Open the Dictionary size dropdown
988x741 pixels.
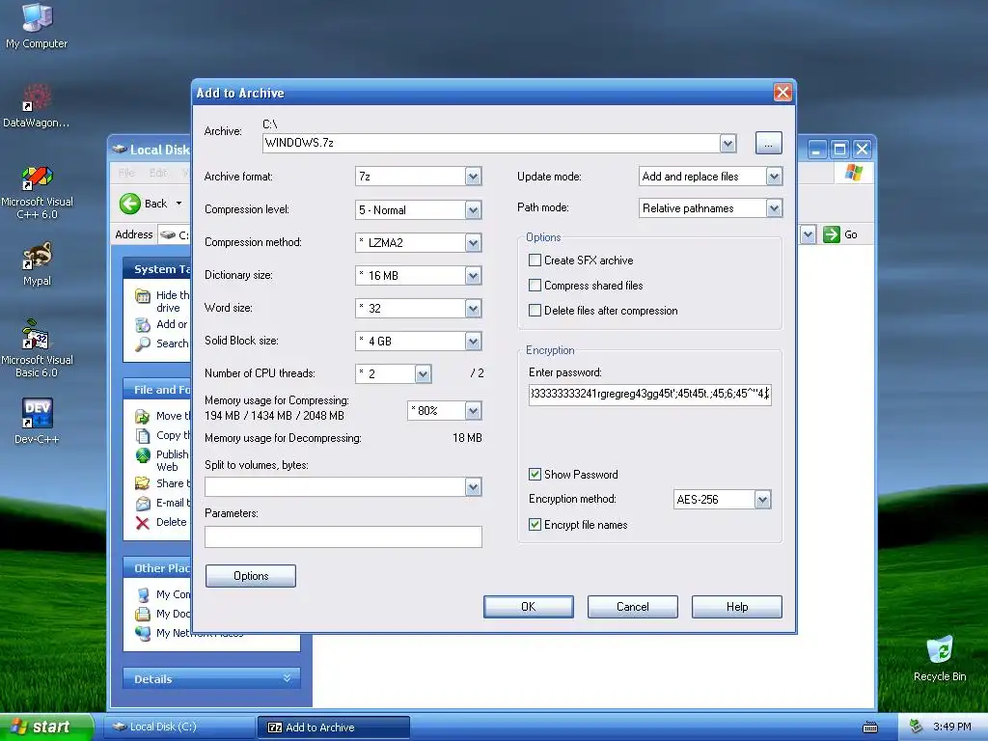(473, 275)
